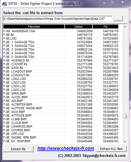Select F-8E ADI.BMP file
This screenshot has height=162, width=131.
61,101
